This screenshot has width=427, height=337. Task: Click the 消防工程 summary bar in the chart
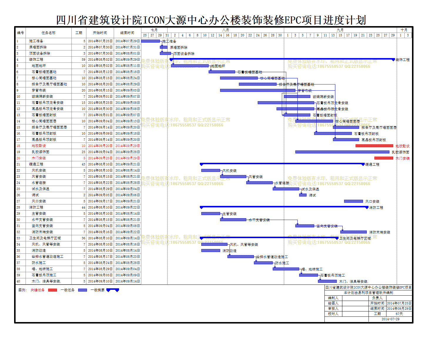(x=284, y=207)
